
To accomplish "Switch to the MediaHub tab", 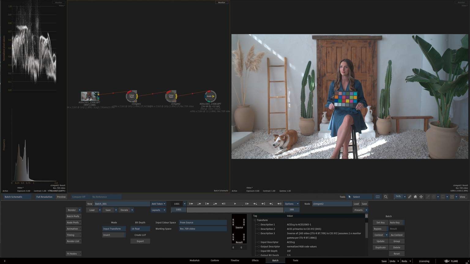I will pyautogui.click(x=194, y=261).
